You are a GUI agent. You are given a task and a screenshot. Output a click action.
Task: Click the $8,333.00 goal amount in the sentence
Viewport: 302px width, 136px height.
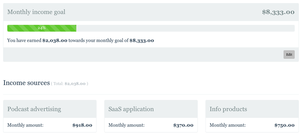pyautogui.click(x=142, y=41)
